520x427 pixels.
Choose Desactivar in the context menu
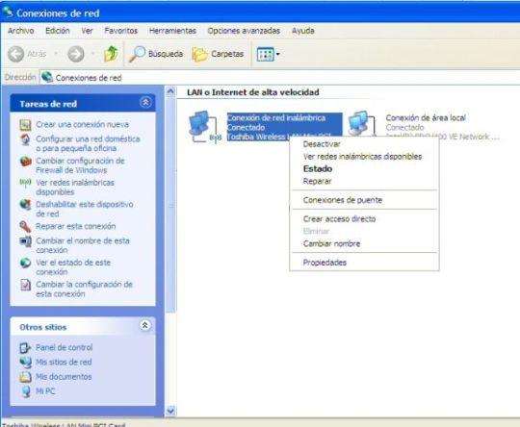pyautogui.click(x=322, y=144)
